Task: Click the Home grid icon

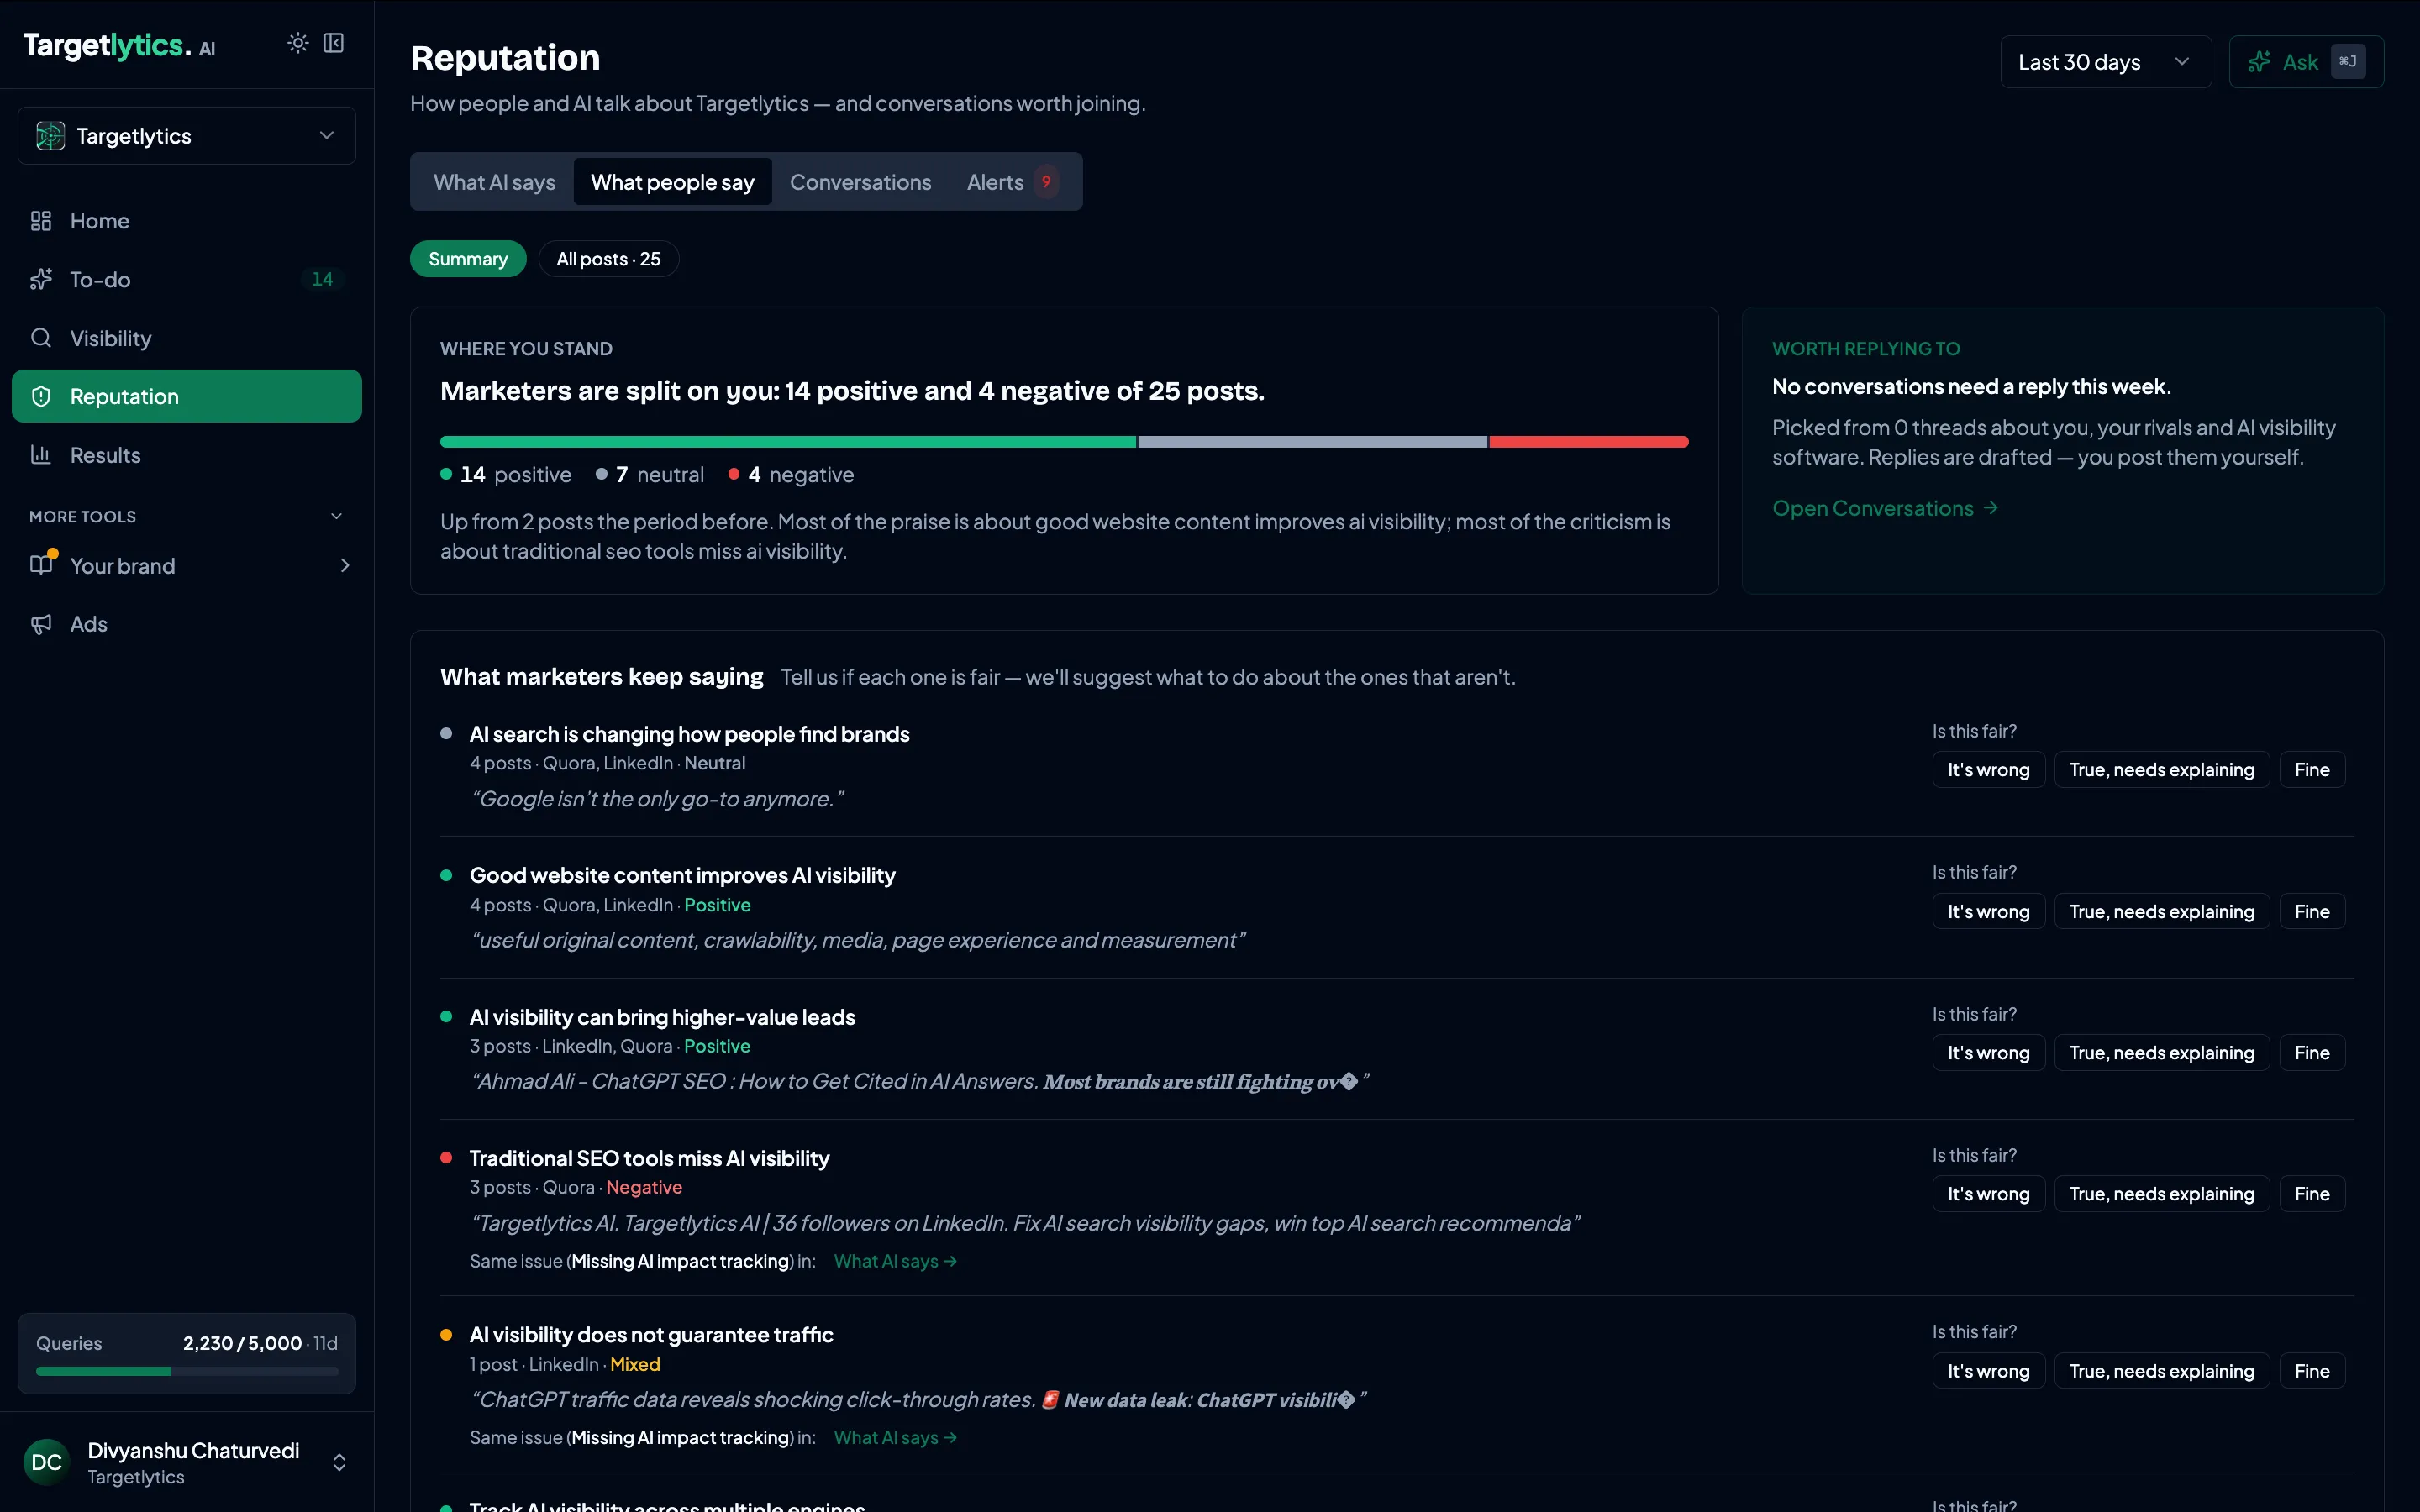Action: coord(41,221)
